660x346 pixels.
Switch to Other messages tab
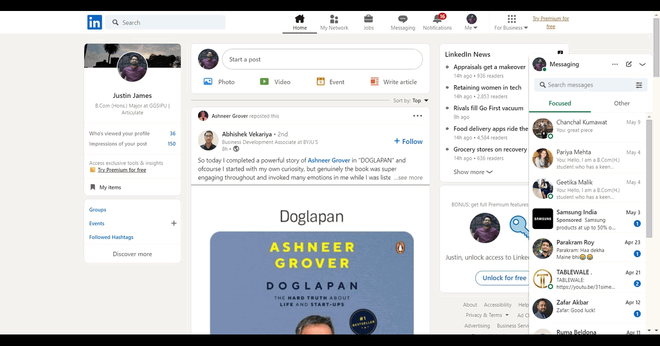(622, 103)
